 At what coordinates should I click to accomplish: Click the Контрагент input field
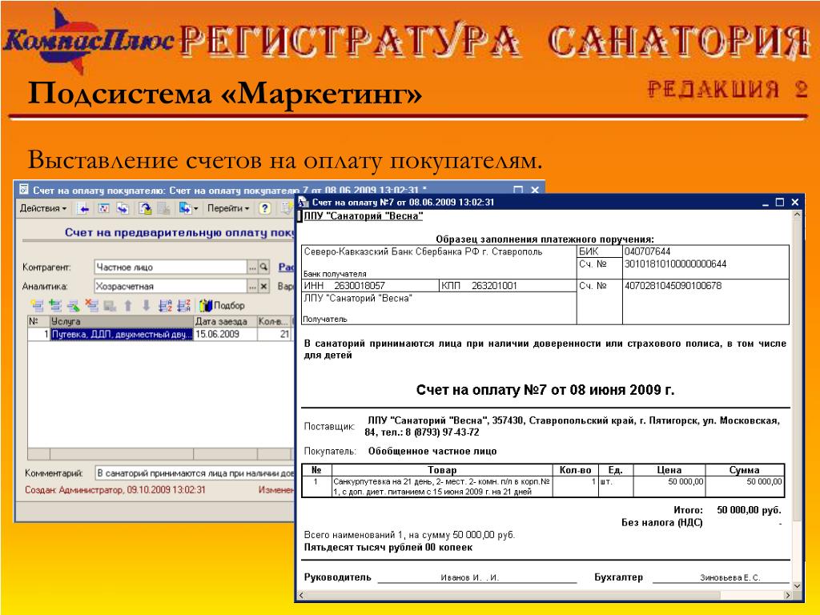[x=171, y=267]
